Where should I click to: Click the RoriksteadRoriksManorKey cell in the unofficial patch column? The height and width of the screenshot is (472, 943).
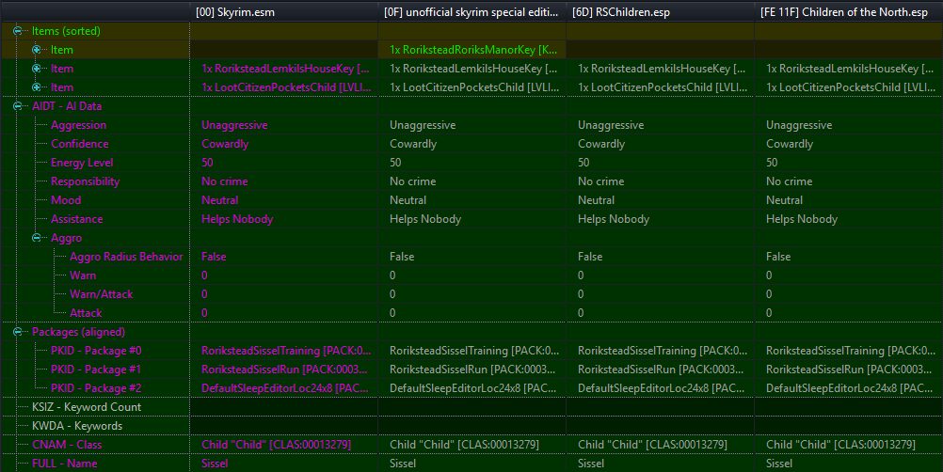pyautogui.click(x=472, y=50)
